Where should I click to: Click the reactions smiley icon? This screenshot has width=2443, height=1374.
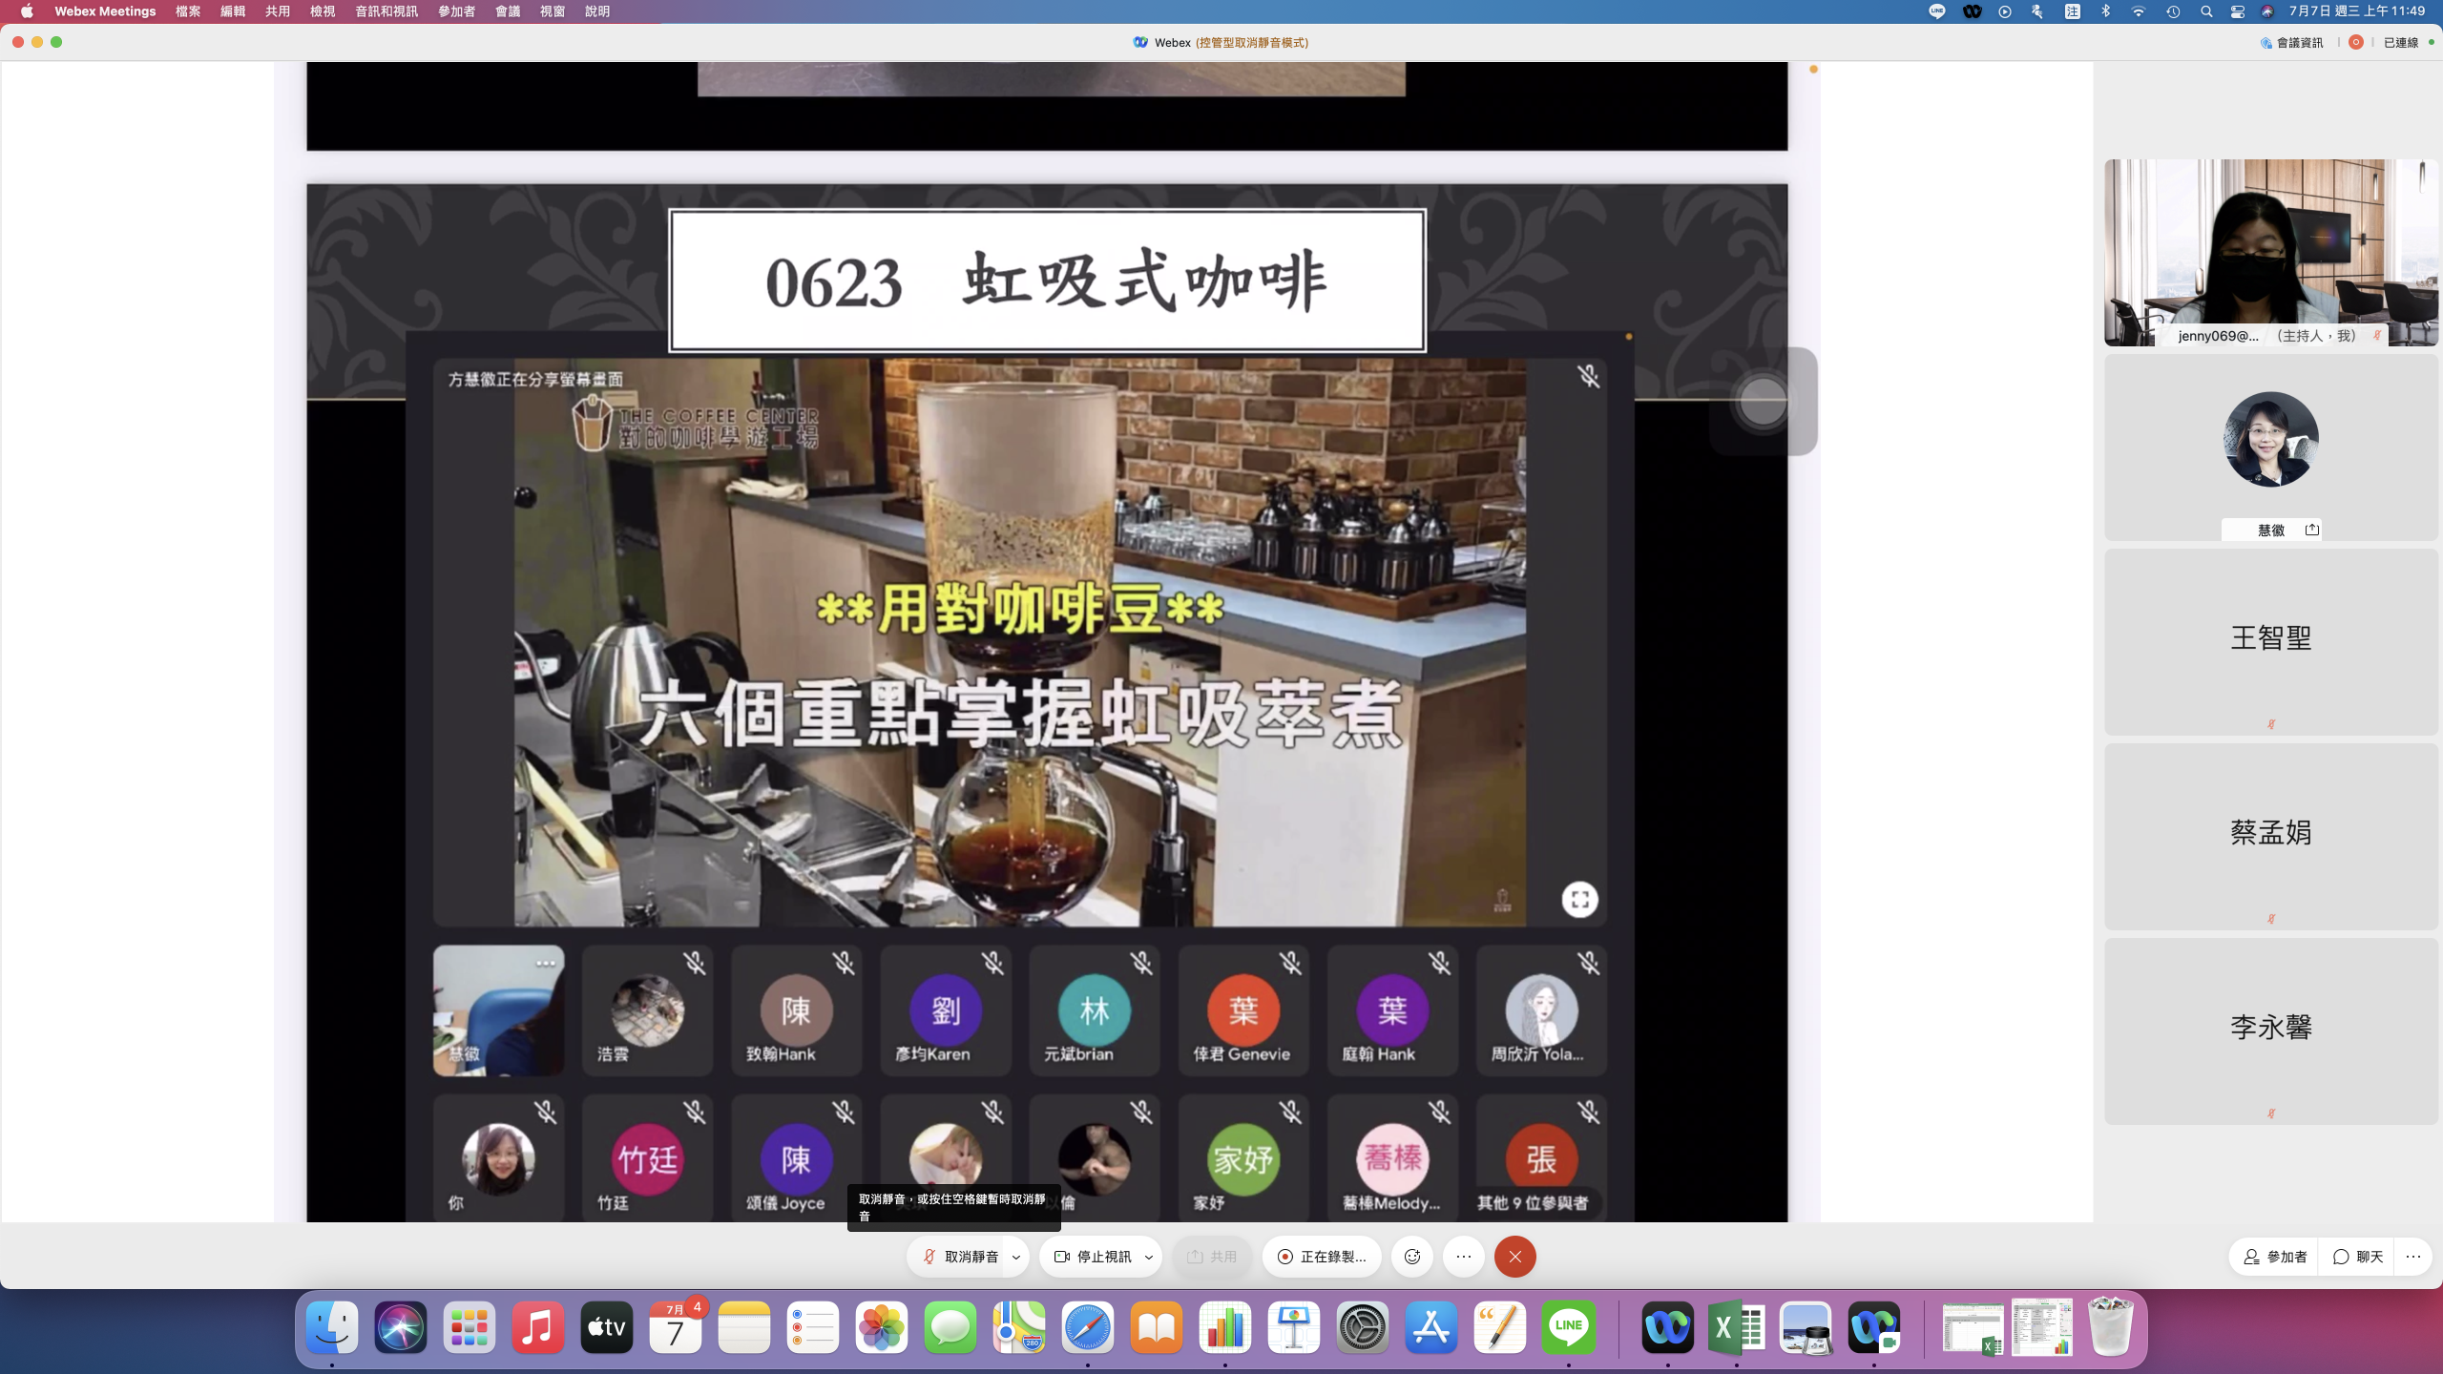tap(1412, 1257)
